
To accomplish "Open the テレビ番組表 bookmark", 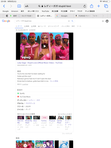I will click(x=90, y=11).
